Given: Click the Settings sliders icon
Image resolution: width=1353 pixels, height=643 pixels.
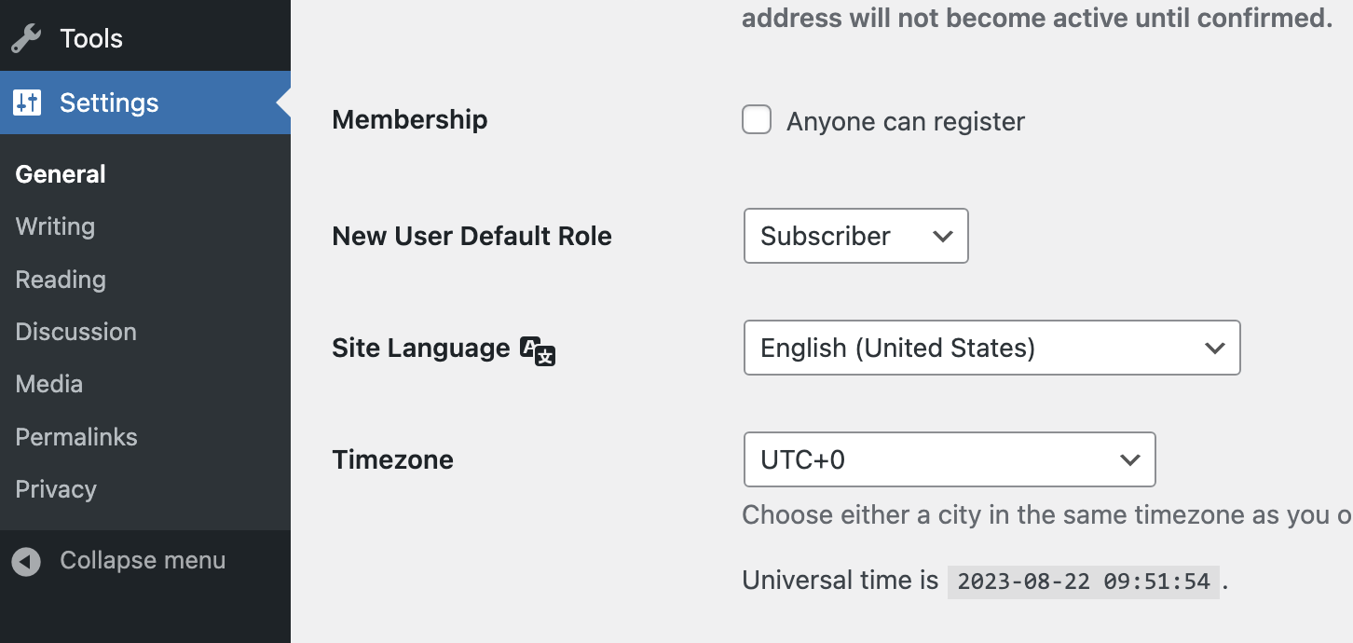Looking at the screenshot, I should click(x=27, y=103).
